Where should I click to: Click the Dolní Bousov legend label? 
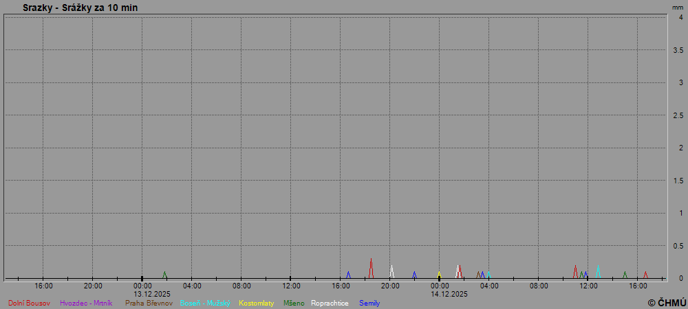click(29, 303)
